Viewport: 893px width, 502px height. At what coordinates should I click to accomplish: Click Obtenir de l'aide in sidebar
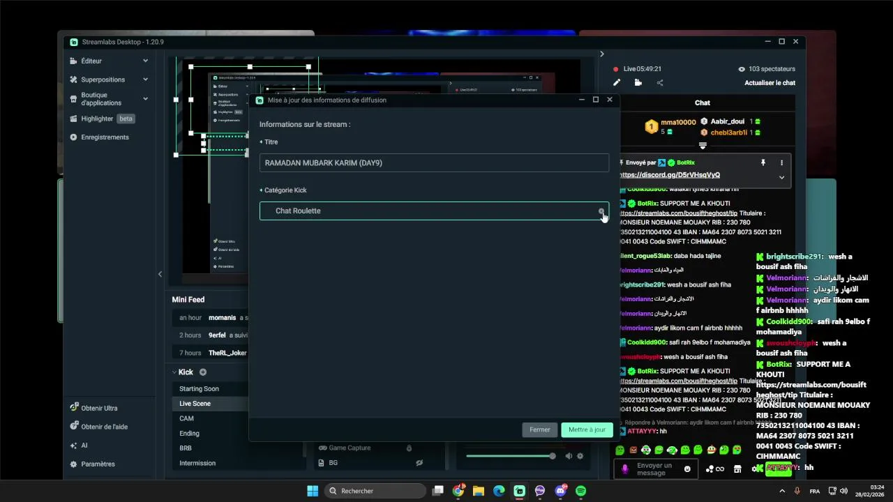click(x=98, y=427)
